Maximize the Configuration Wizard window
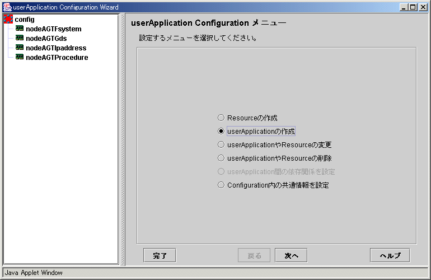 point(413,7)
